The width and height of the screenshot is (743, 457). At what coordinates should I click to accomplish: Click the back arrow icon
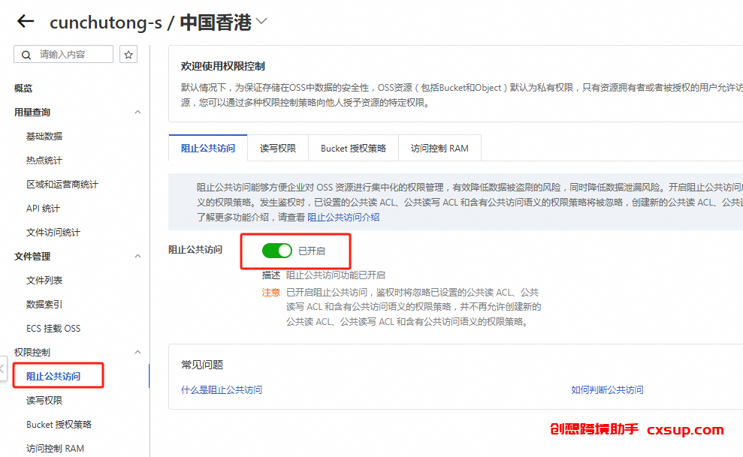(x=26, y=21)
